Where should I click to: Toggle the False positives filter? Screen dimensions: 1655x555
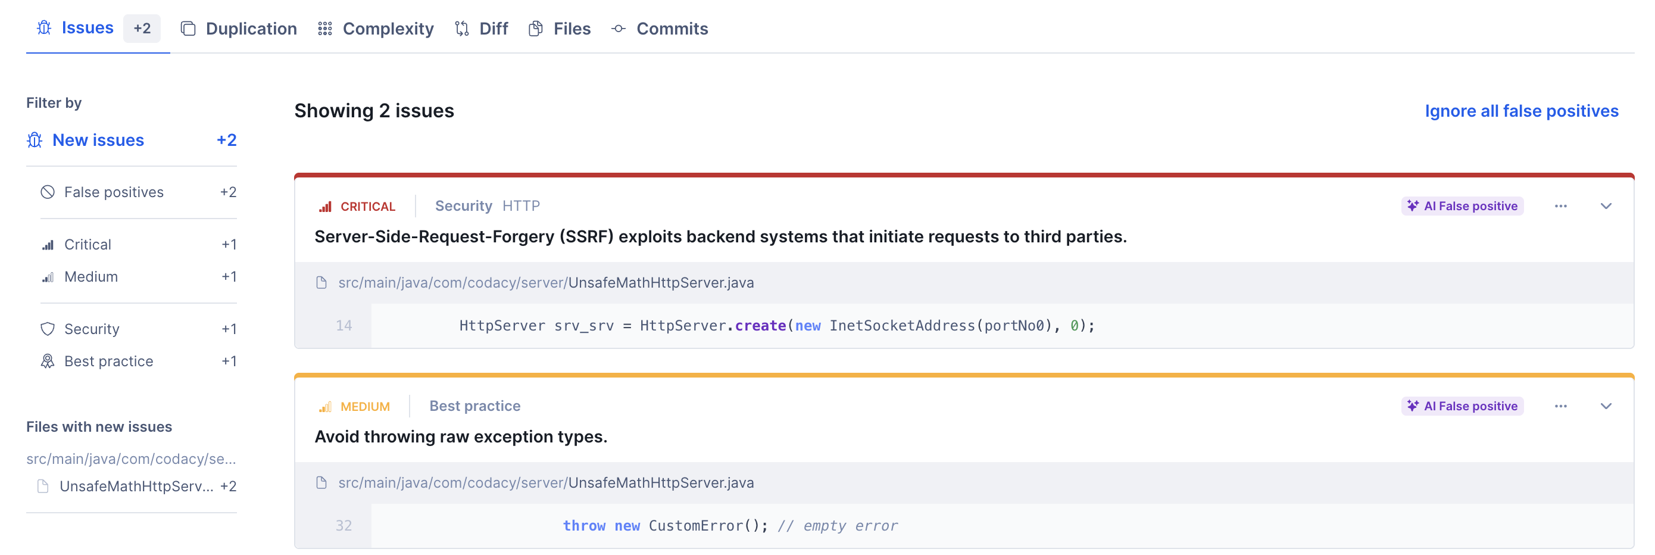point(114,192)
